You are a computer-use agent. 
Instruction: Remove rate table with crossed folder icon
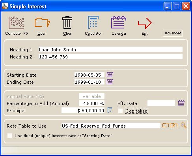coord(174,125)
